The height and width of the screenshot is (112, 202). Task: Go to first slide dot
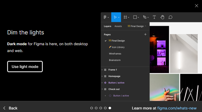click(92, 108)
